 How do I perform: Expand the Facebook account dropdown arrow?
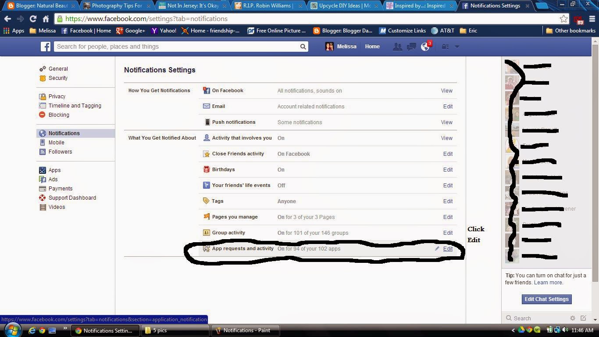[456, 47]
